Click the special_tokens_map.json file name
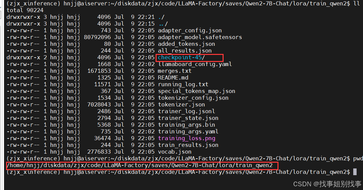Image resolution: width=363 pixels, height=190 pixels. coord(197,91)
